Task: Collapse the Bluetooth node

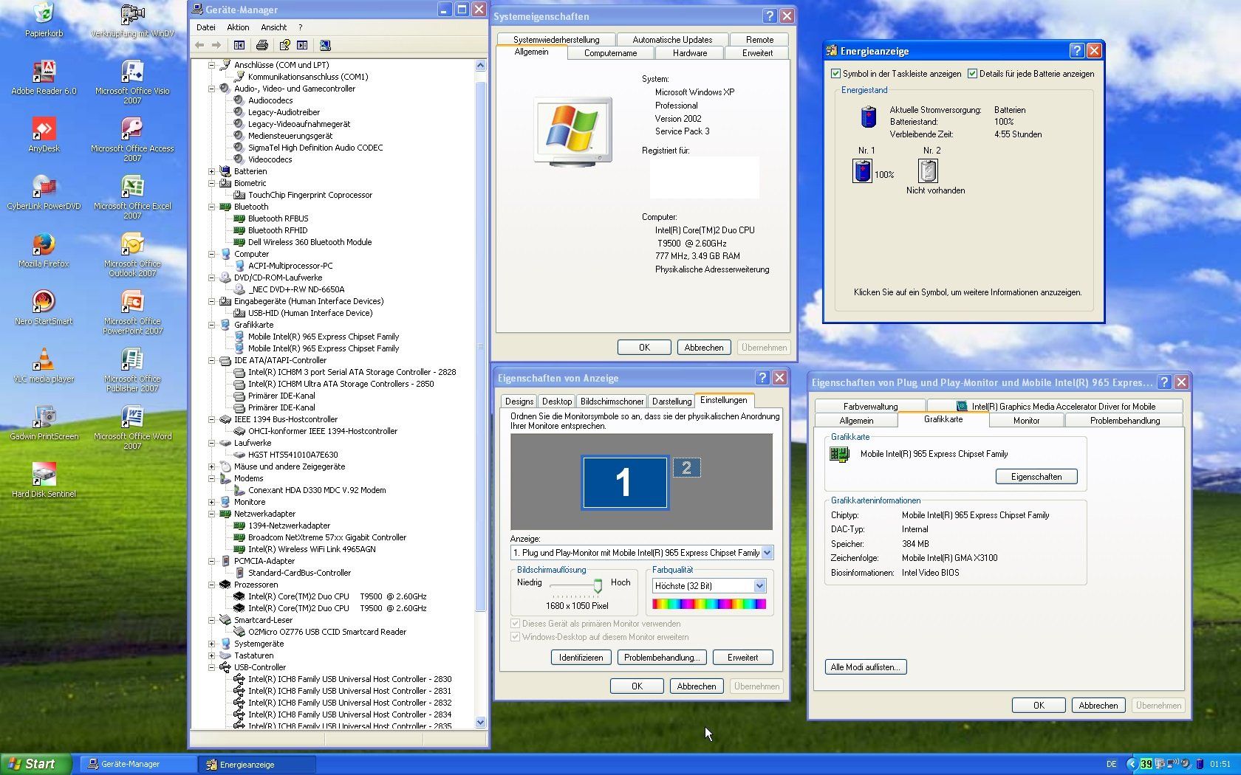Action: click(x=211, y=207)
